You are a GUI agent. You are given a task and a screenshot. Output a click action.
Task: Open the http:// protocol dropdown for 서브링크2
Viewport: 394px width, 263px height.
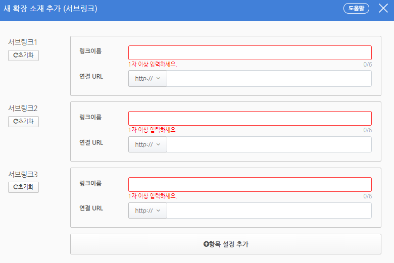point(147,144)
